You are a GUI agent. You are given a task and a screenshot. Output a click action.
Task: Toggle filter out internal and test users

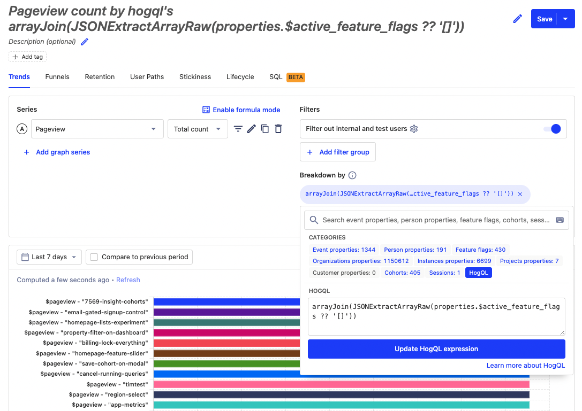pyautogui.click(x=553, y=129)
